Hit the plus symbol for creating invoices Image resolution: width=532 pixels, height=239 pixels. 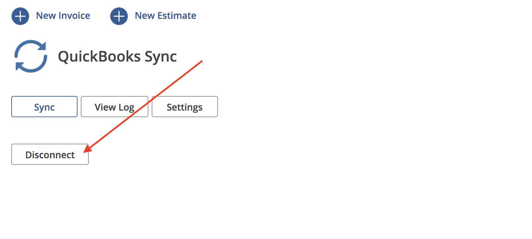(x=20, y=16)
